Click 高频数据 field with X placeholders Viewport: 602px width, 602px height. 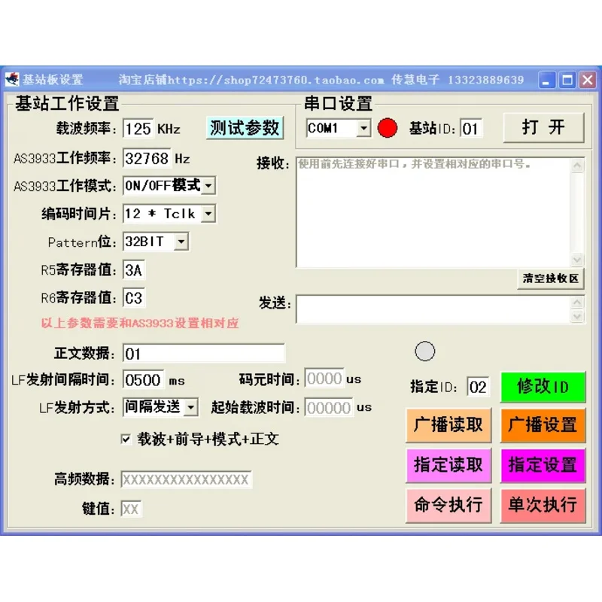point(186,479)
